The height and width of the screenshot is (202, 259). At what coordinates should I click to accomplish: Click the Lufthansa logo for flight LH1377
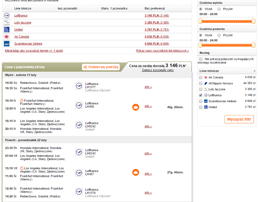tap(79, 86)
